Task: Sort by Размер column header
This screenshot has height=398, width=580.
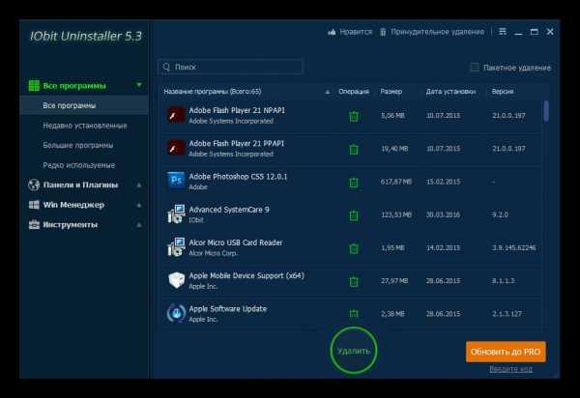Action: click(391, 92)
